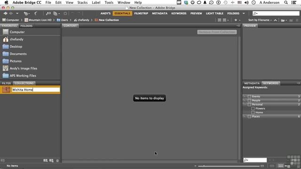Switch to ANDY'S workspace

[105, 14]
